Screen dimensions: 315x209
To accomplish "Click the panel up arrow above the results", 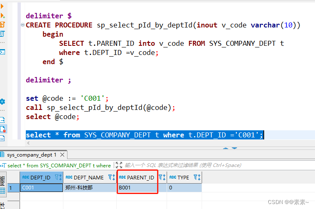I will tap(225, 148).
